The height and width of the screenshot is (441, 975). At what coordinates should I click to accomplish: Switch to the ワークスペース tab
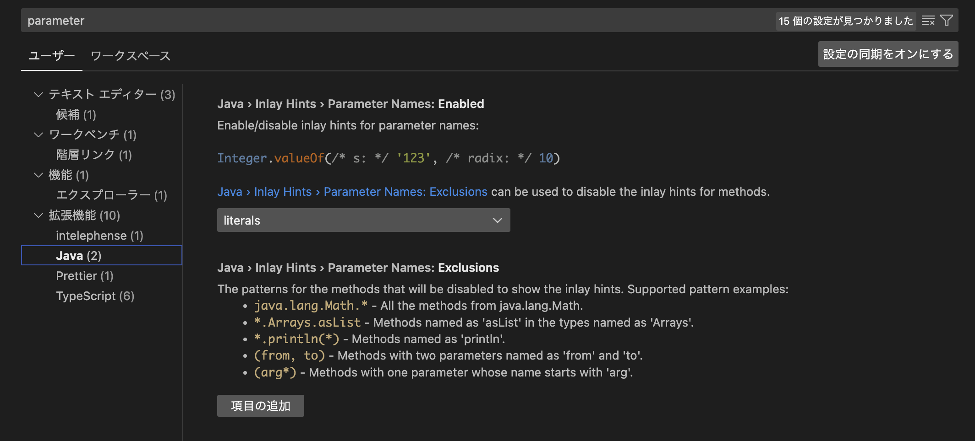click(x=131, y=55)
